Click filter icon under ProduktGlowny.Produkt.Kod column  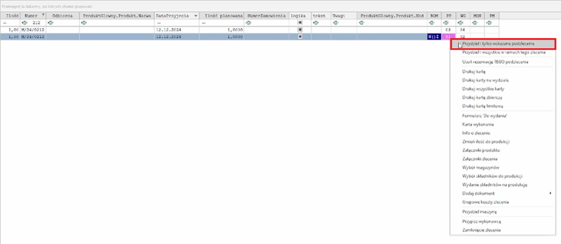pos(362,23)
